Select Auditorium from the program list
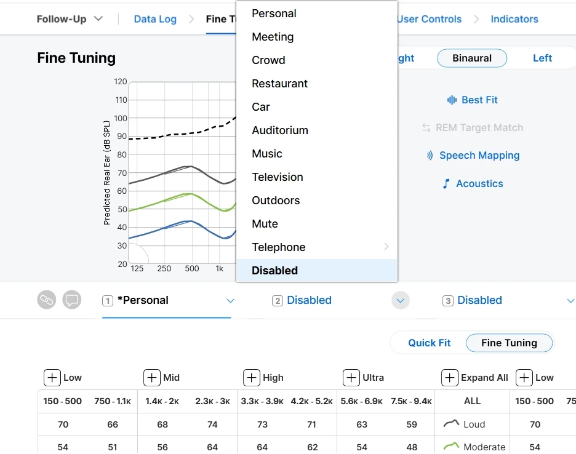The image size is (576, 454). (280, 130)
